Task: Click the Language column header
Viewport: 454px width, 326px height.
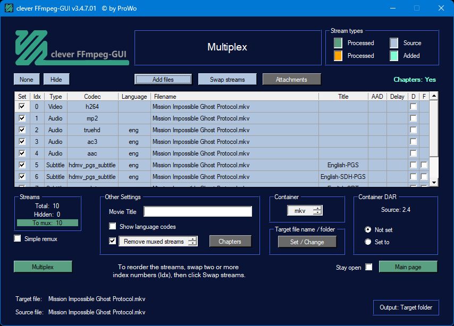Action: [x=134, y=97]
